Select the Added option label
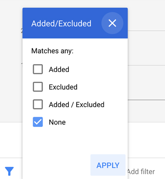 point(59,69)
